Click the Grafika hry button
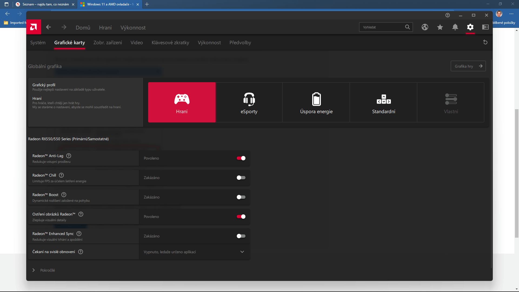This screenshot has width=519, height=292. click(468, 66)
